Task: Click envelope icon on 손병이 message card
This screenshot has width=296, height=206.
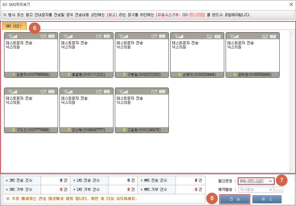Action: point(210,36)
